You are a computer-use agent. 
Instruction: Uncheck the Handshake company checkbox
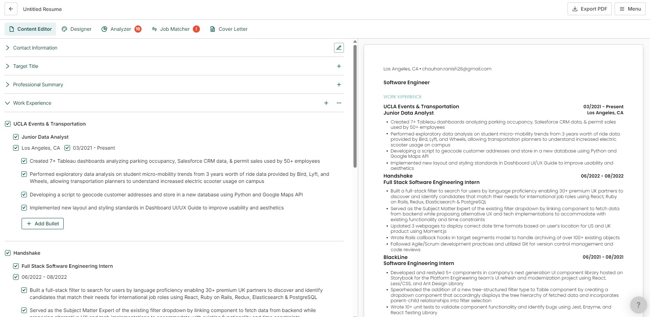click(8, 253)
